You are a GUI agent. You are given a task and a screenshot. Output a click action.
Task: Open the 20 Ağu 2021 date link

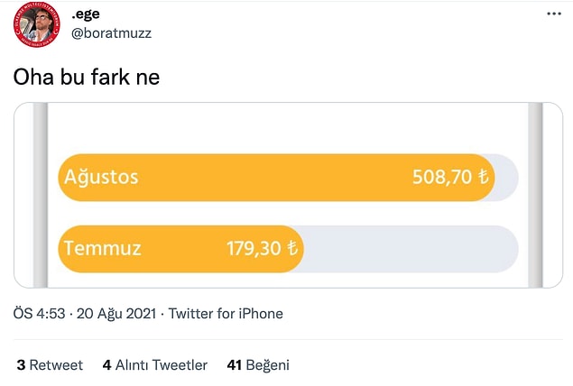(116, 314)
